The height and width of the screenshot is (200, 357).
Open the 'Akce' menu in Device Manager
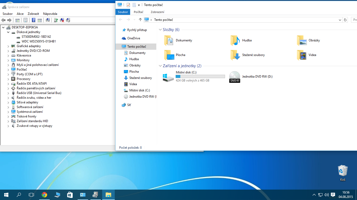coord(20,14)
